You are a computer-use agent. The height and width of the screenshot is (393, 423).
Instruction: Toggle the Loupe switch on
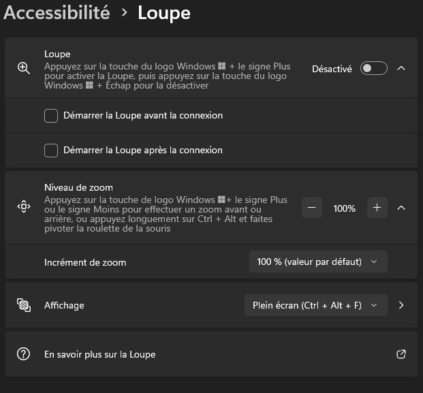tap(373, 68)
